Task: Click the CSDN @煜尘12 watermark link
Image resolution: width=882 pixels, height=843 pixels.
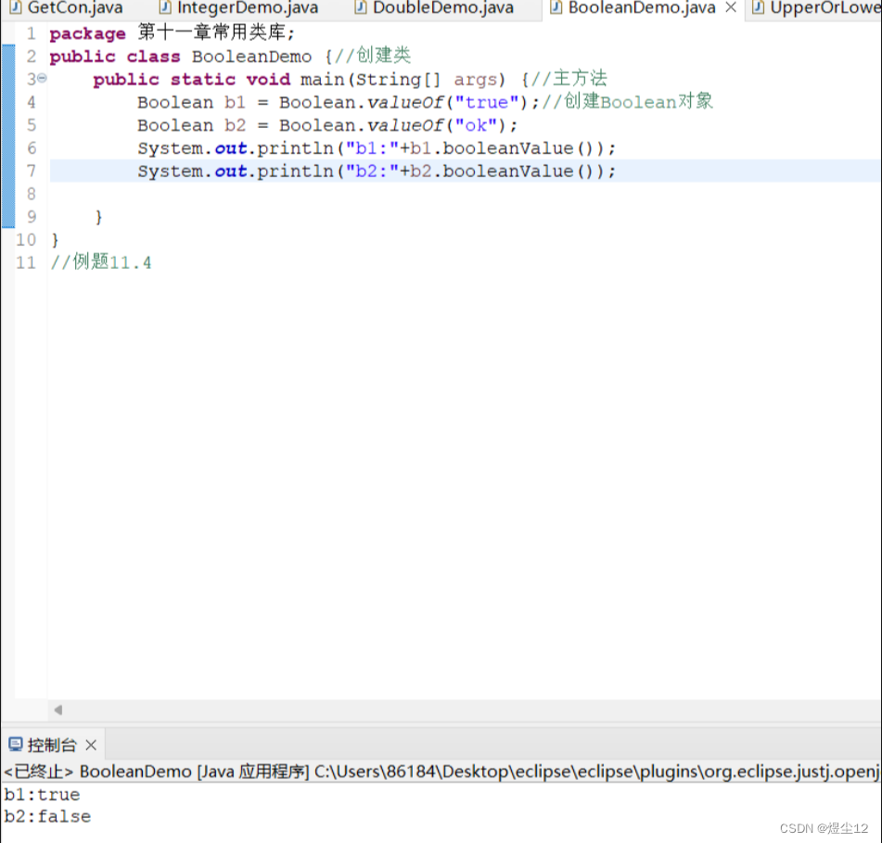Action: pyautogui.click(x=822, y=828)
